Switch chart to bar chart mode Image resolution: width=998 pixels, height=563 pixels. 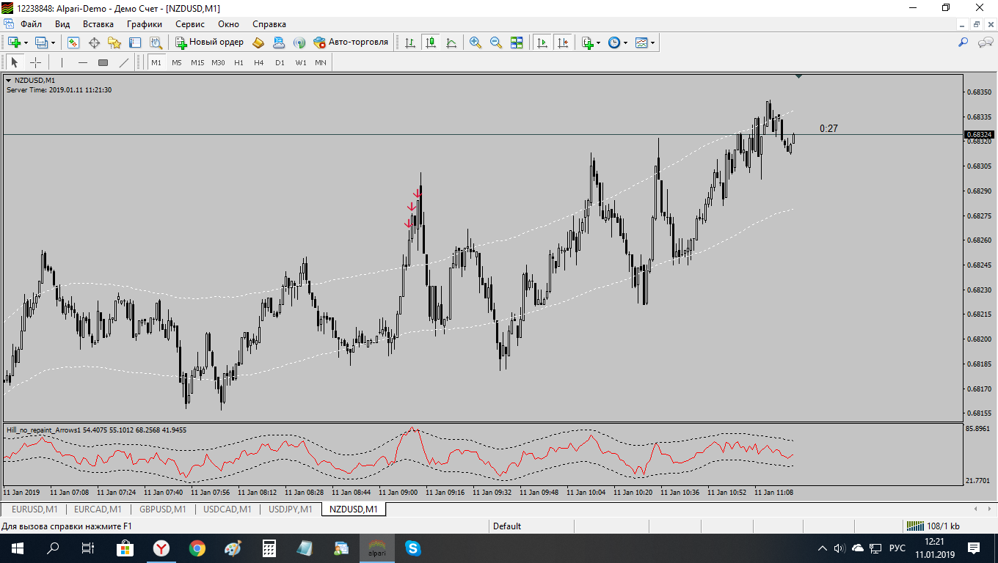coord(410,43)
